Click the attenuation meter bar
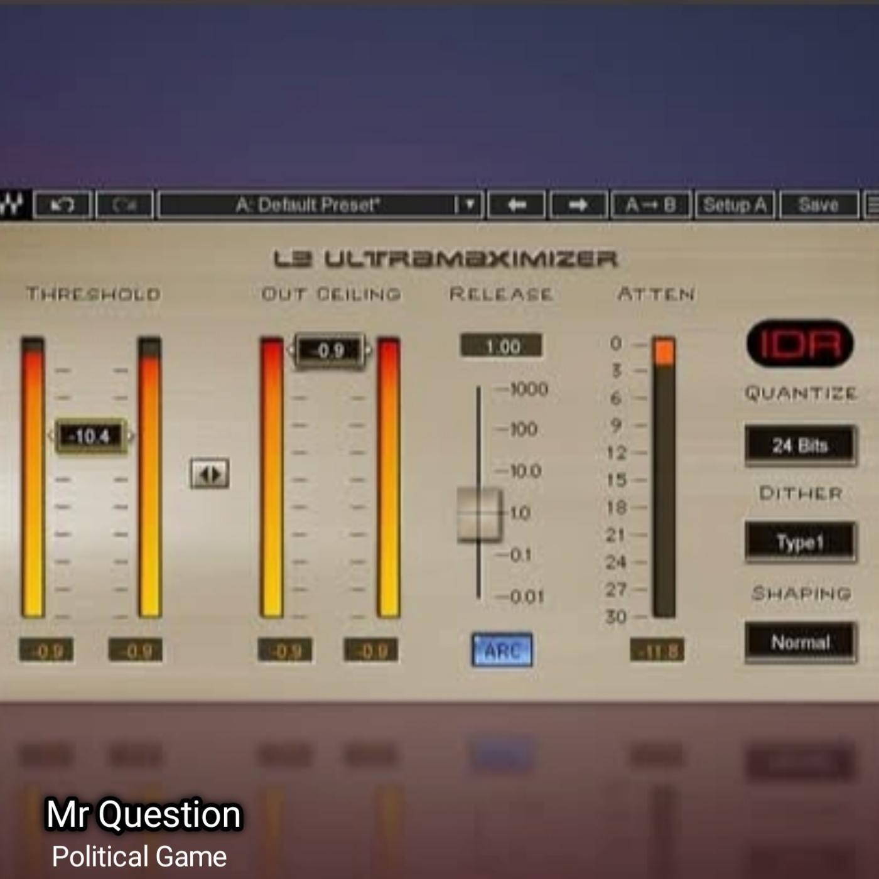This screenshot has height=879, width=879. click(x=664, y=477)
